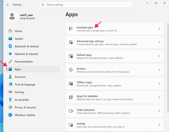Open Advanced app settings title
The height and width of the screenshot is (132, 169).
tap(90, 41)
